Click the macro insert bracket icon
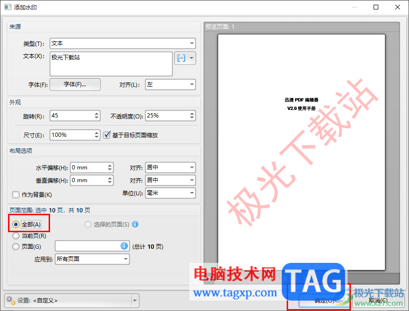This screenshot has width=409, height=311. pos(181,58)
